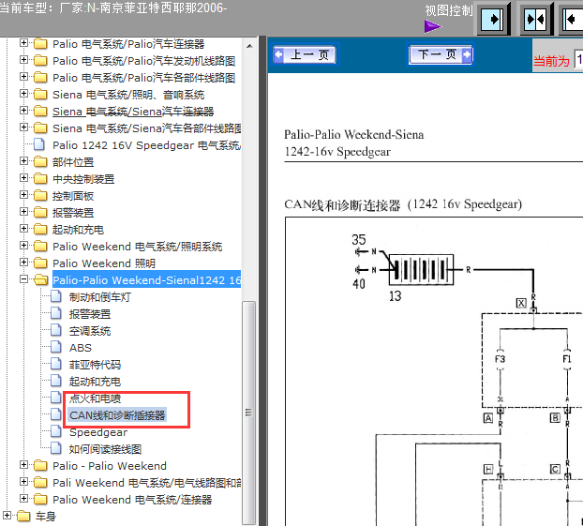583x526 pixels.
Task: Click the 部件位置 folder icon
Action: pyautogui.click(x=40, y=162)
